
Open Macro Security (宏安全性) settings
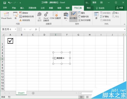click(x=25, y=20)
